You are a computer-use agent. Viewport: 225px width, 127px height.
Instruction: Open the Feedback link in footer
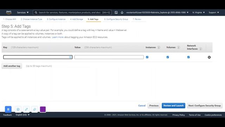pos(7,115)
